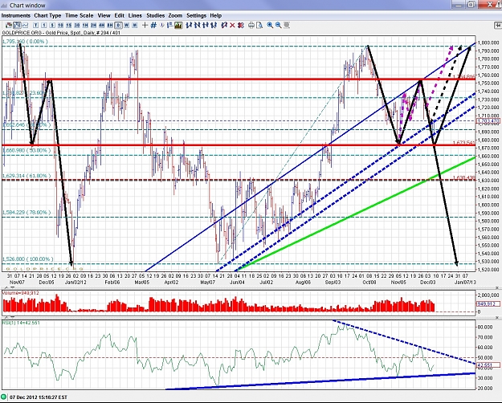Open the Settings menu
The image size is (502, 403).
196,15
